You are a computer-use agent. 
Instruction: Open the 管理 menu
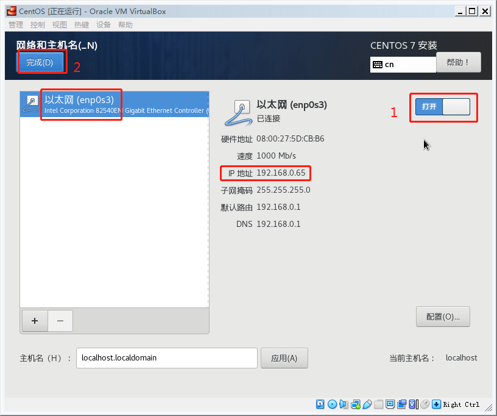pyautogui.click(x=16, y=25)
